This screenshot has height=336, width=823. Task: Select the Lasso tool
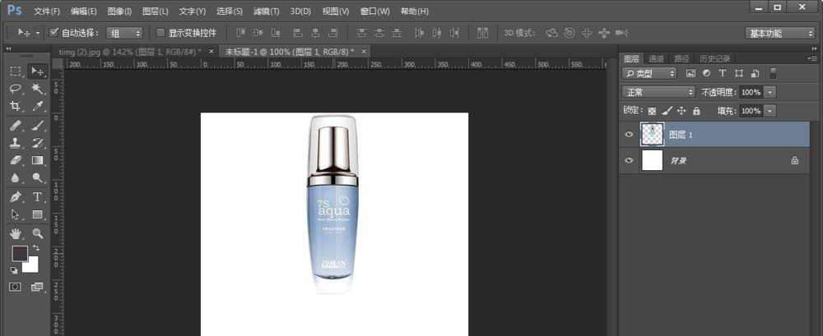(x=16, y=89)
